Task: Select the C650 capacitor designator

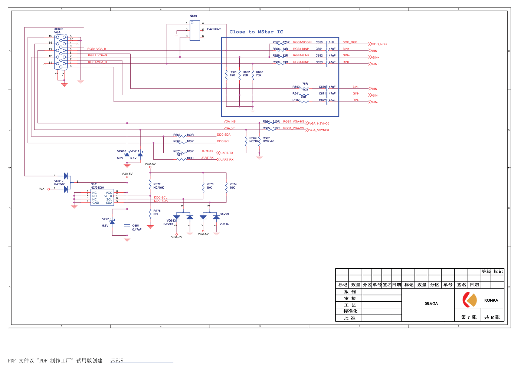Action: click(x=319, y=42)
